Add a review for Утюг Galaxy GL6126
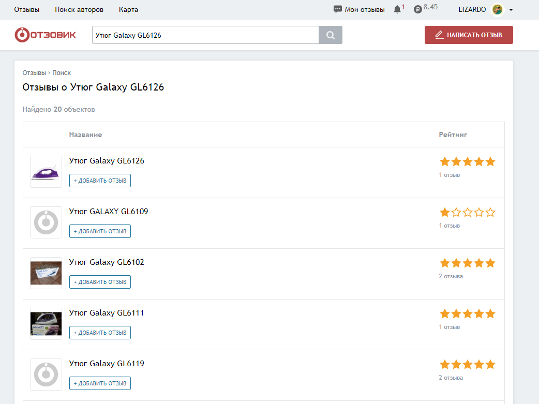The width and height of the screenshot is (539, 404). (x=100, y=181)
